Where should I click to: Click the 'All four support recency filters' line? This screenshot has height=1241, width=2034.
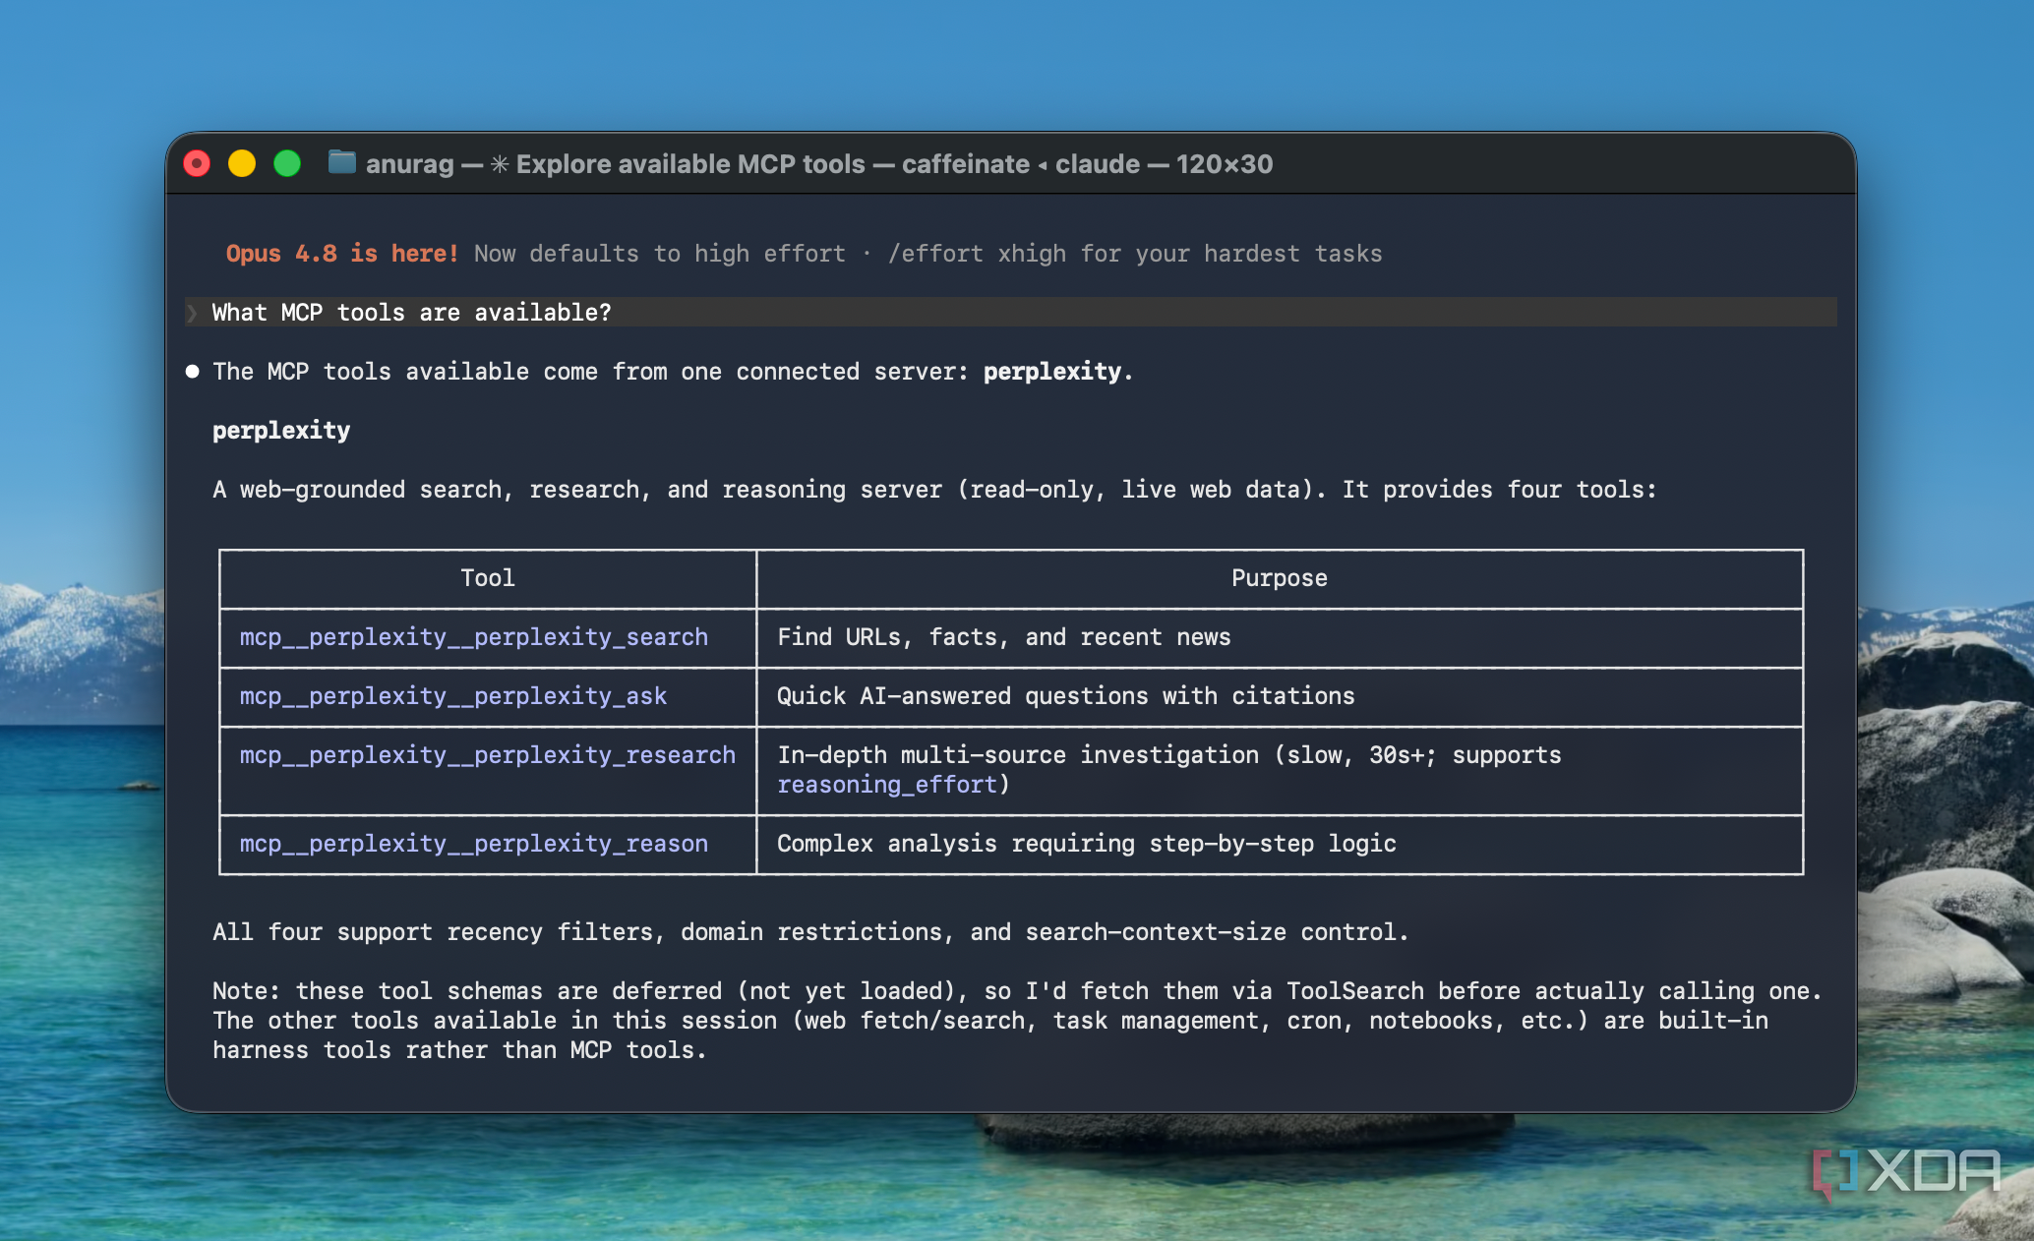point(810,932)
